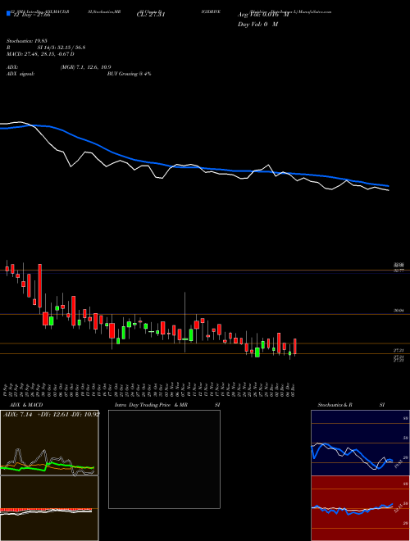410x541 pixels.
Task: Click the '(MGR) 7.1, 12.6, 10.9' ADX values
Action: 85,67
